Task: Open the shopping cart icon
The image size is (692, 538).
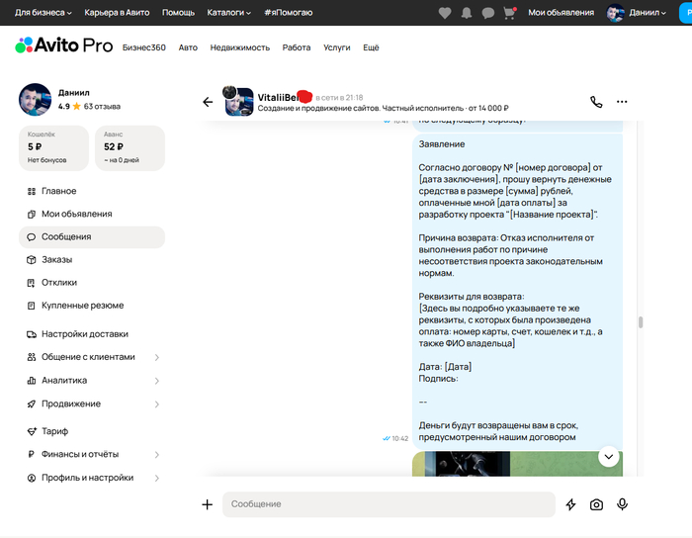Action: coord(510,13)
